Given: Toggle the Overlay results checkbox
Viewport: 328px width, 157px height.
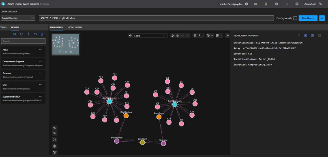Looking at the screenshot, I should coord(295,18).
